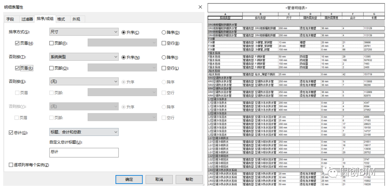This screenshot has height=189, width=388.
Task: Click the length cell 92870
Action: pyautogui.click(x=374, y=95)
